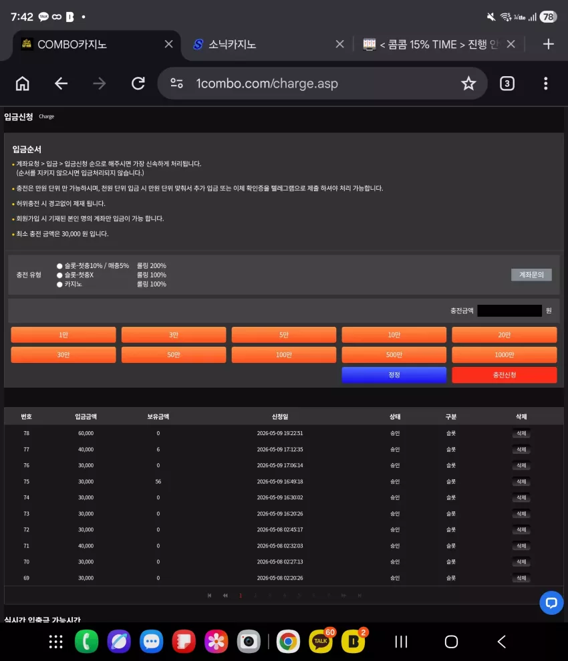Screen dimensions: 568x661
Task: Delete row 78 with 삭제 button
Action: tap(521, 433)
